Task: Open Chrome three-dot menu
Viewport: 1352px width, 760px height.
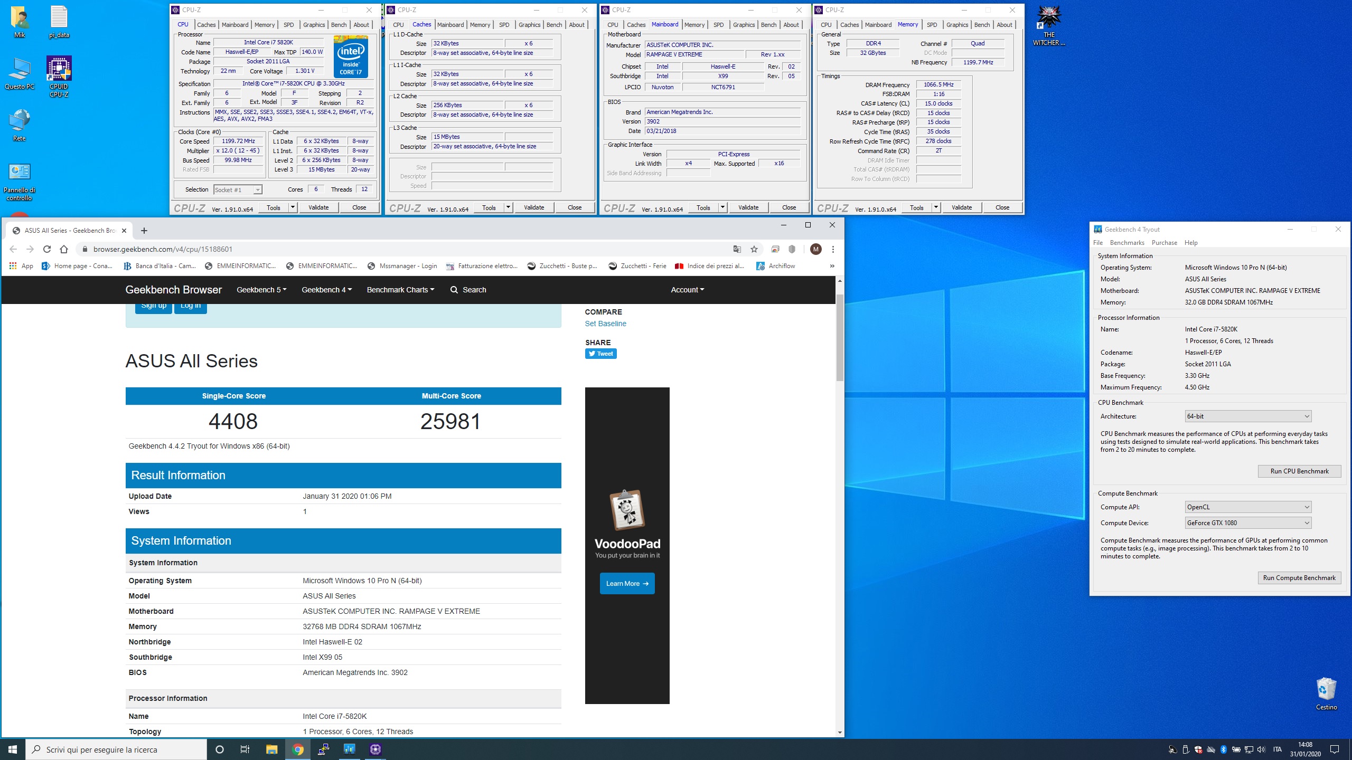Action: (x=833, y=249)
